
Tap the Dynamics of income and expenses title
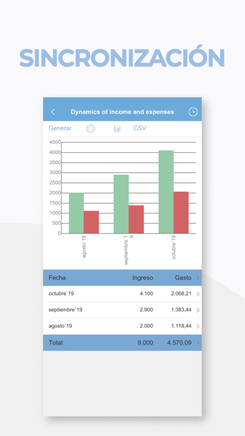click(x=122, y=112)
